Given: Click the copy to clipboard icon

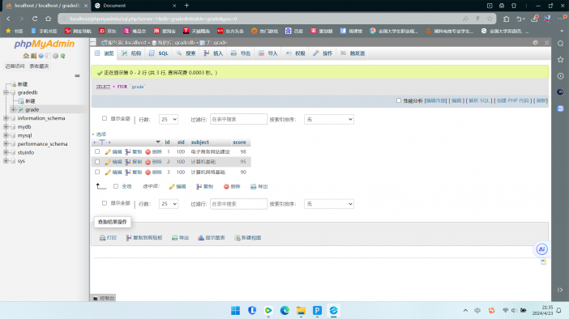Looking at the screenshot, I should [129, 238].
